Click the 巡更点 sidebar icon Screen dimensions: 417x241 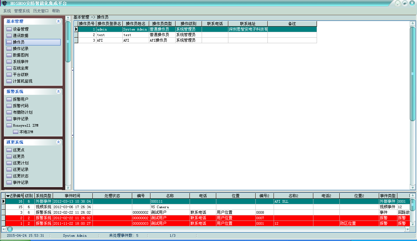pyautogui.click(x=9, y=150)
